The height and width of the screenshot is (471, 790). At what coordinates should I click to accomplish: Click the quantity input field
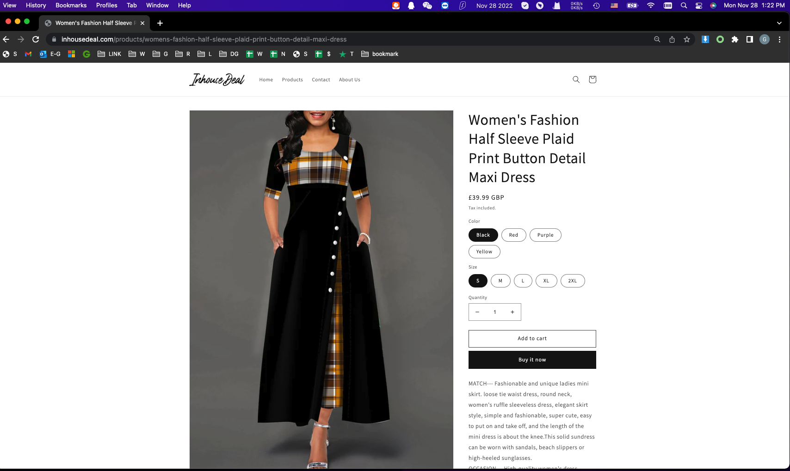(495, 312)
